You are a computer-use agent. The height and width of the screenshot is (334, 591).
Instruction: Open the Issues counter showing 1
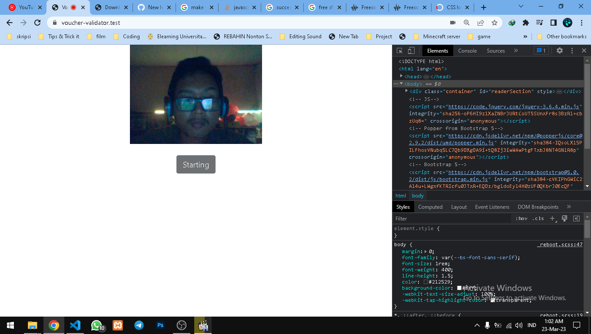click(541, 50)
